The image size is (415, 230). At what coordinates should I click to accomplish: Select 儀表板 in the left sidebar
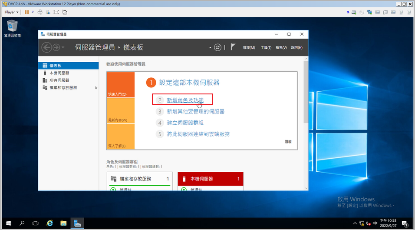coord(69,66)
